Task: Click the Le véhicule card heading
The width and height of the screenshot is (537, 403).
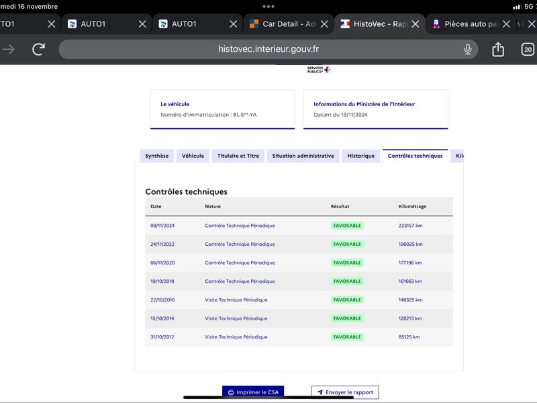Action: 175,104
